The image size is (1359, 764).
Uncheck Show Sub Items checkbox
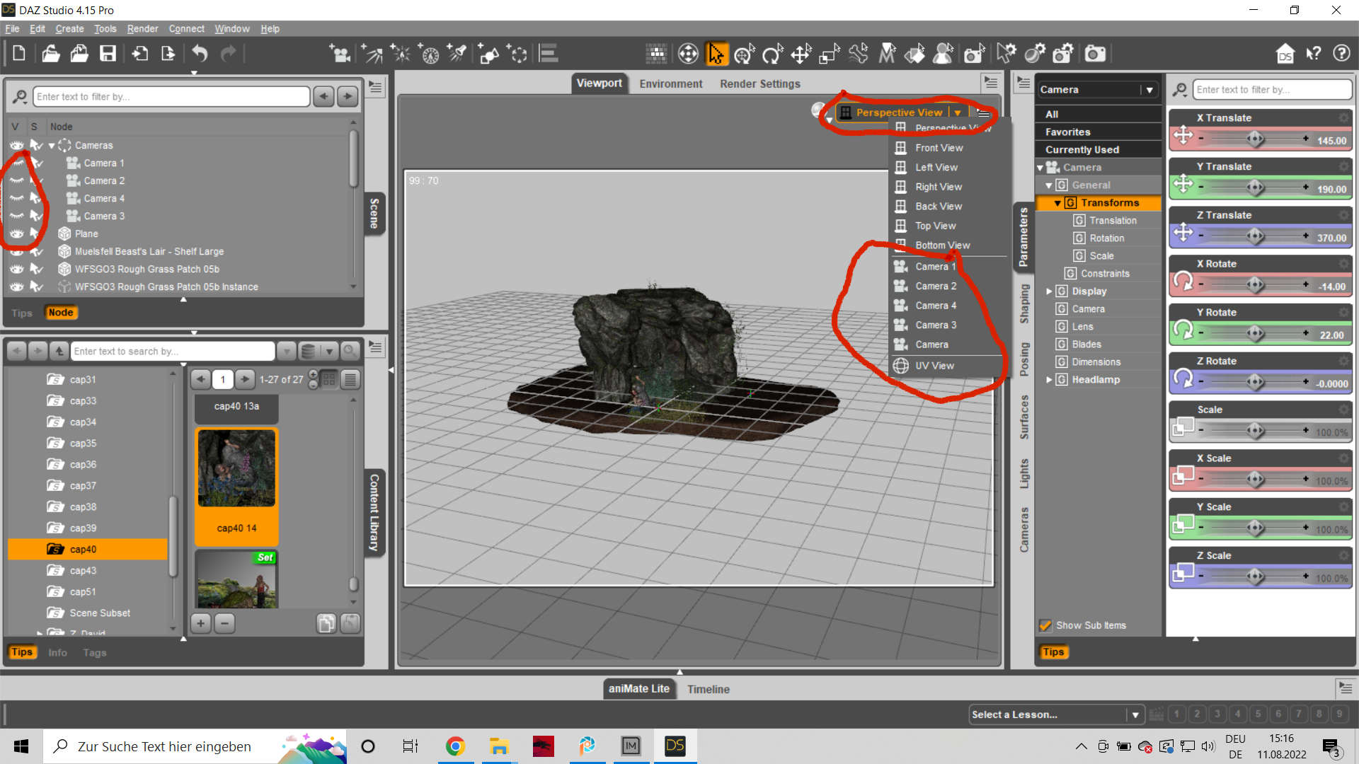tap(1045, 625)
